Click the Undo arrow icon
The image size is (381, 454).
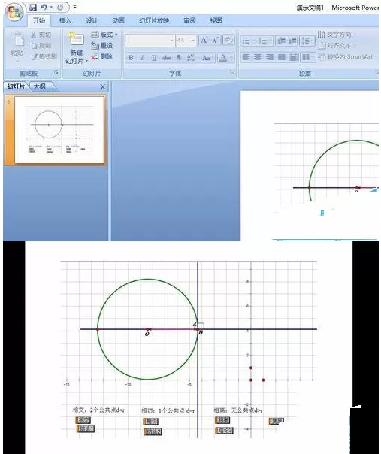pyautogui.click(x=44, y=7)
